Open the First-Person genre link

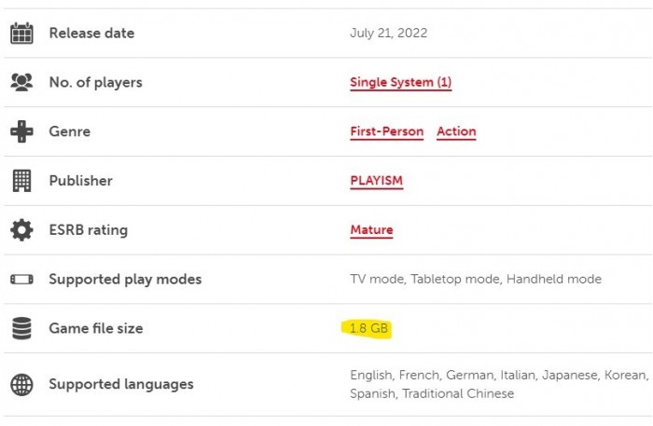click(386, 131)
